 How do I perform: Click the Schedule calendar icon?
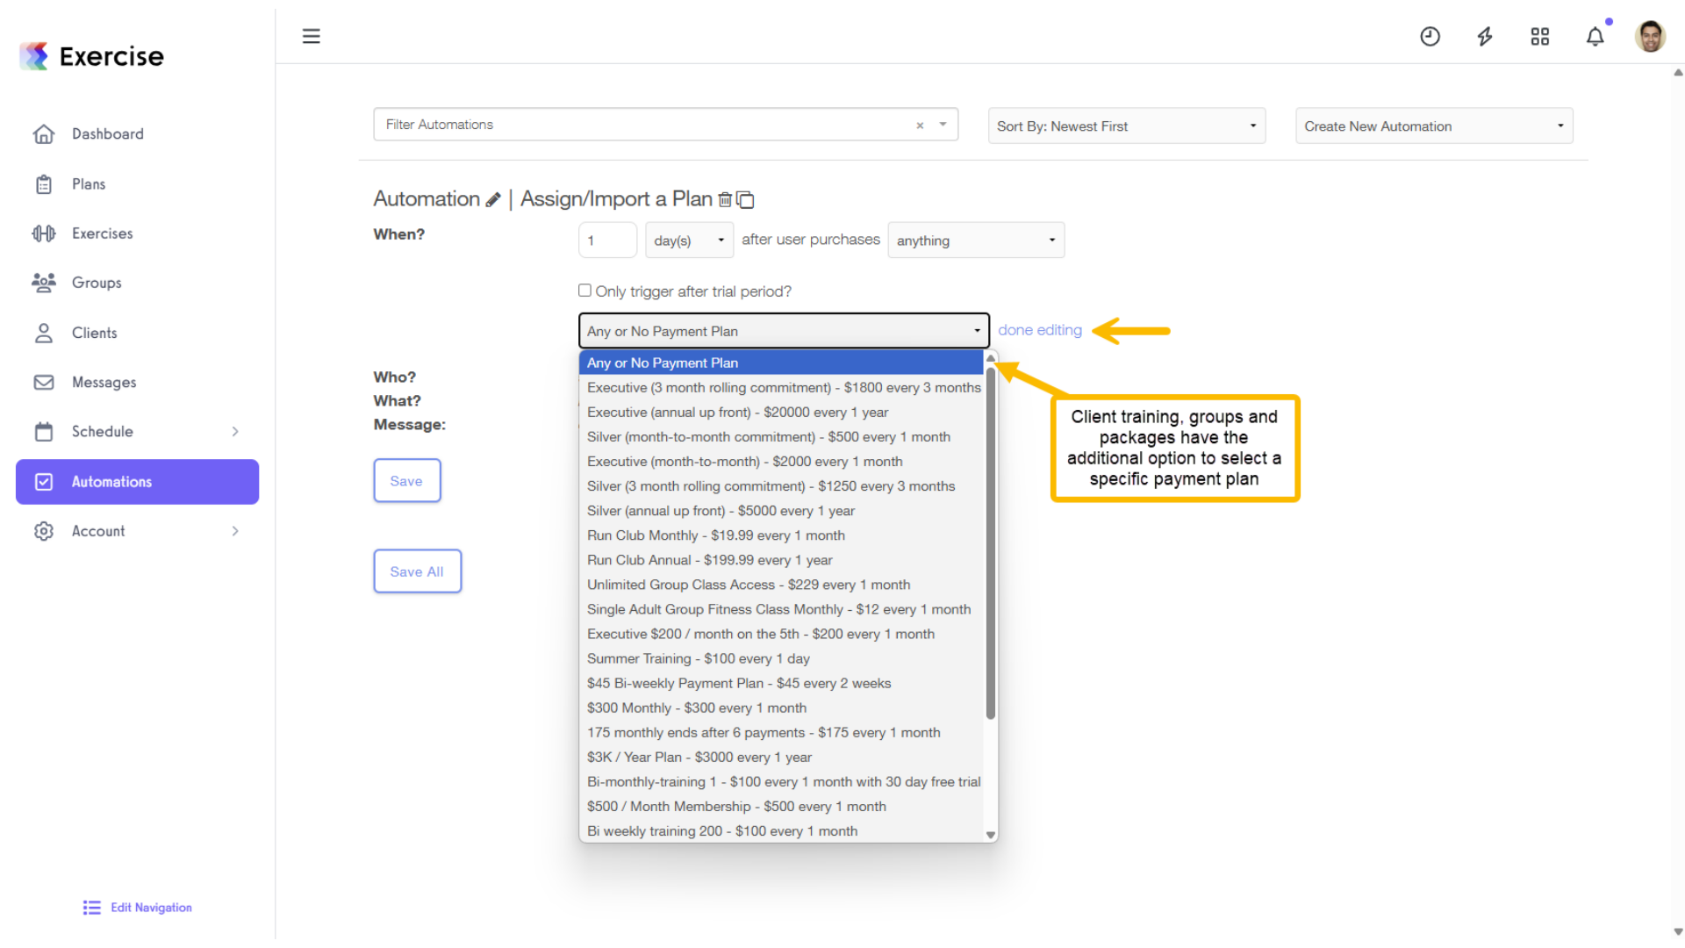[x=44, y=432]
